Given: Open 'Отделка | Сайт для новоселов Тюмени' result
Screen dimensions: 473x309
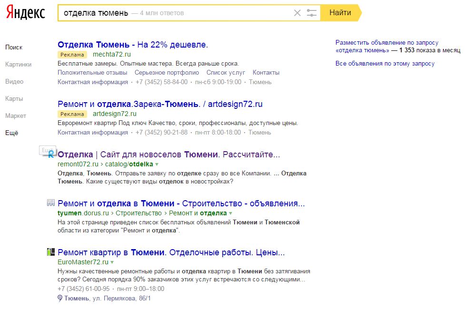Looking at the screenshot, I should tap(169, 154).
